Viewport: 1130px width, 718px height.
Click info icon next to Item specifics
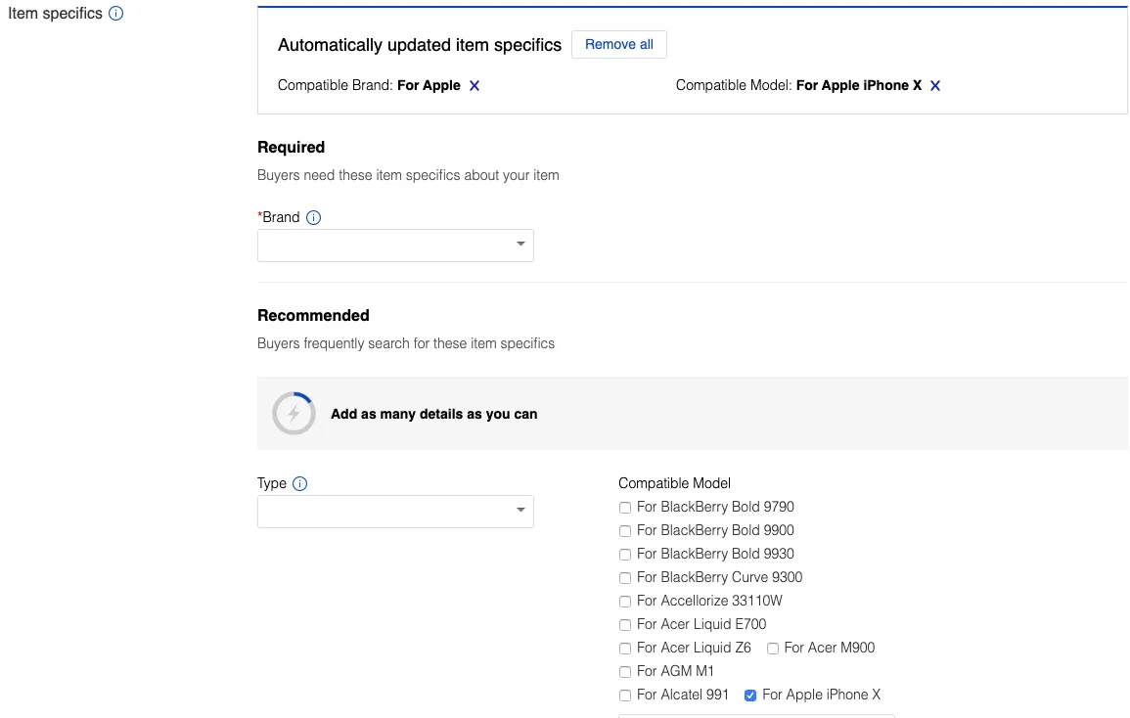pyautogui.click(x=115, y=15)
